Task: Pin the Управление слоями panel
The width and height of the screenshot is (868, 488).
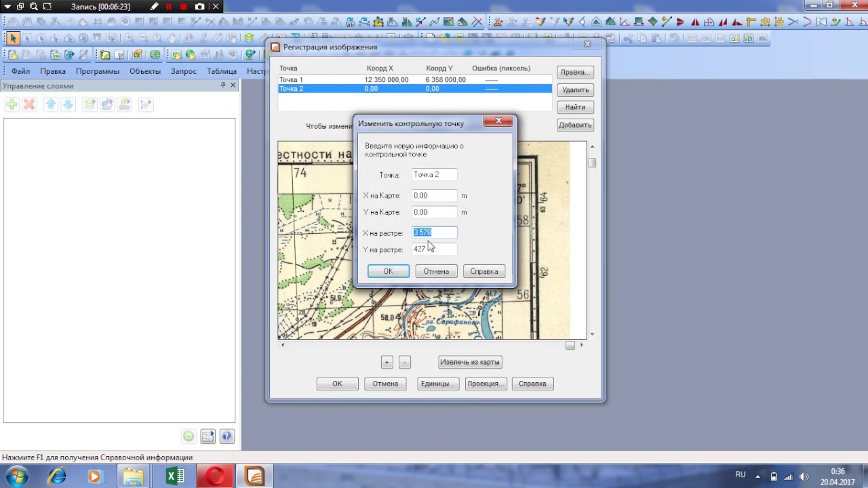Action: pos(222,85)
